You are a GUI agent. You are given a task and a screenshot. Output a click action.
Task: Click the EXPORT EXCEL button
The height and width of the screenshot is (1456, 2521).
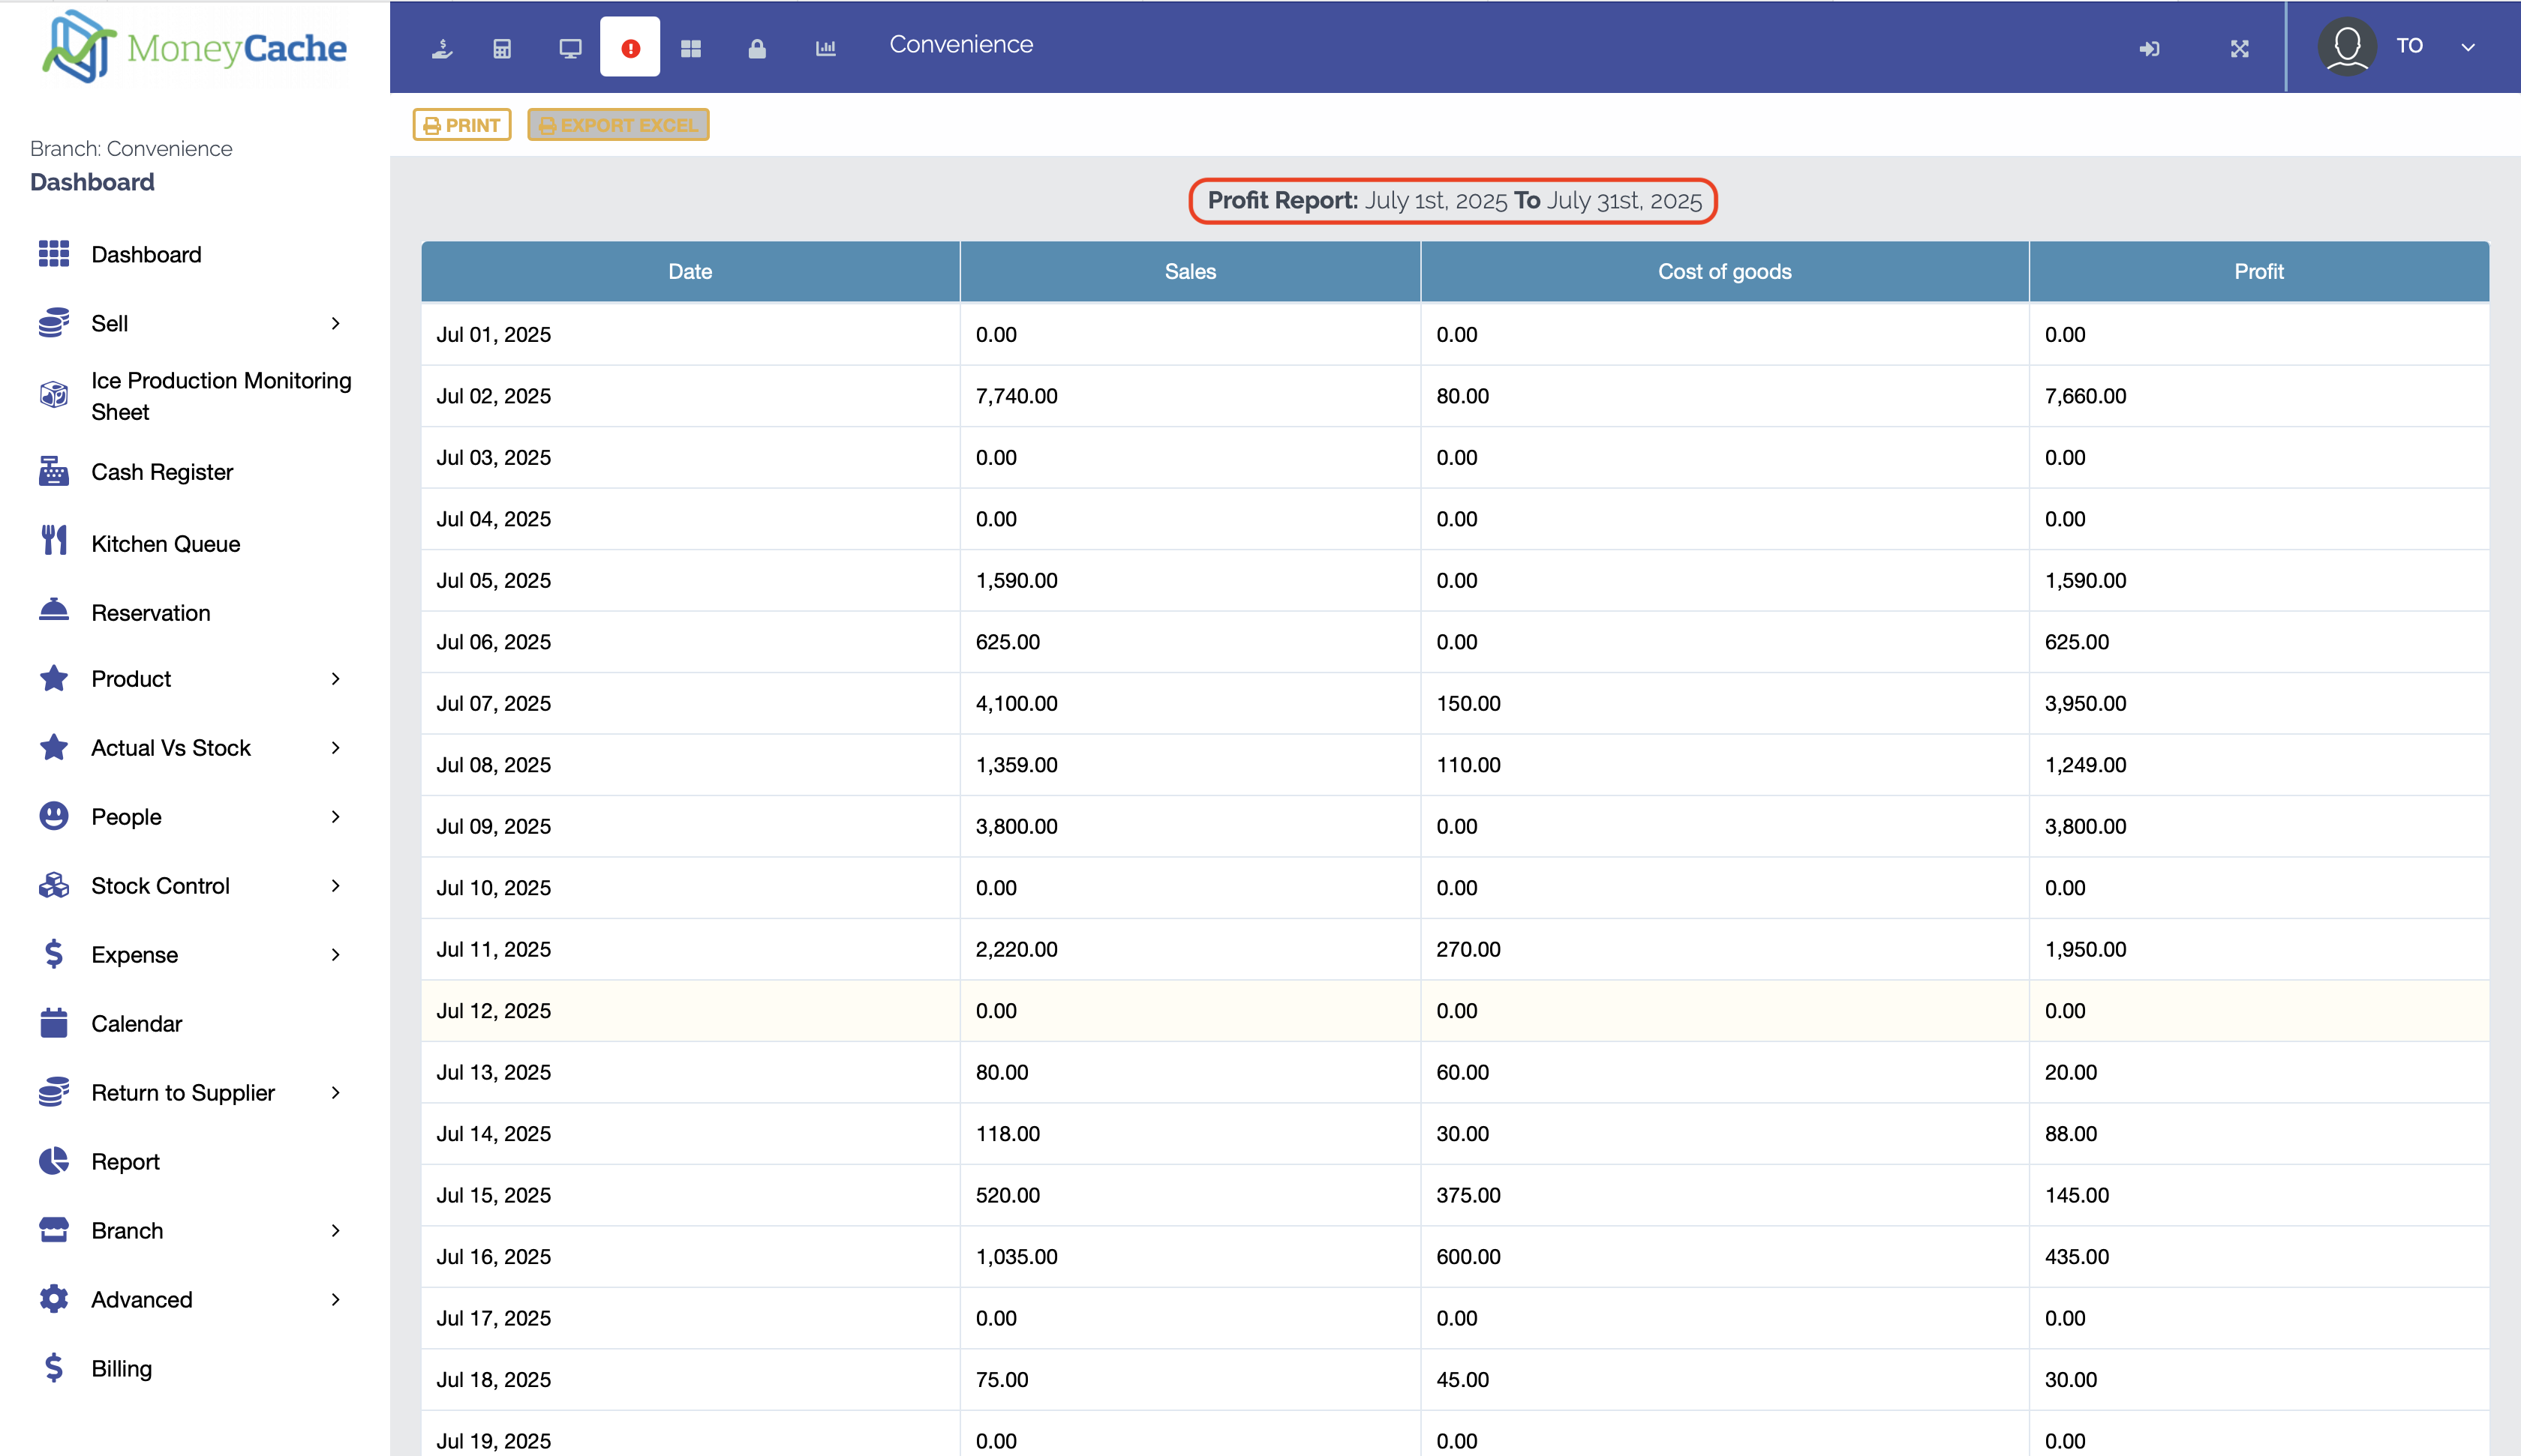[x=618, y=125]
